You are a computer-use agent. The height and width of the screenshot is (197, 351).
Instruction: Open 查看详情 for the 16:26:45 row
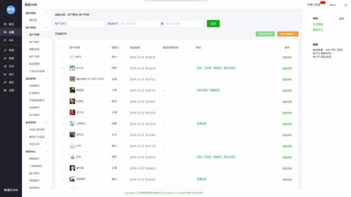pyautogui.click(x=287, y=179)
